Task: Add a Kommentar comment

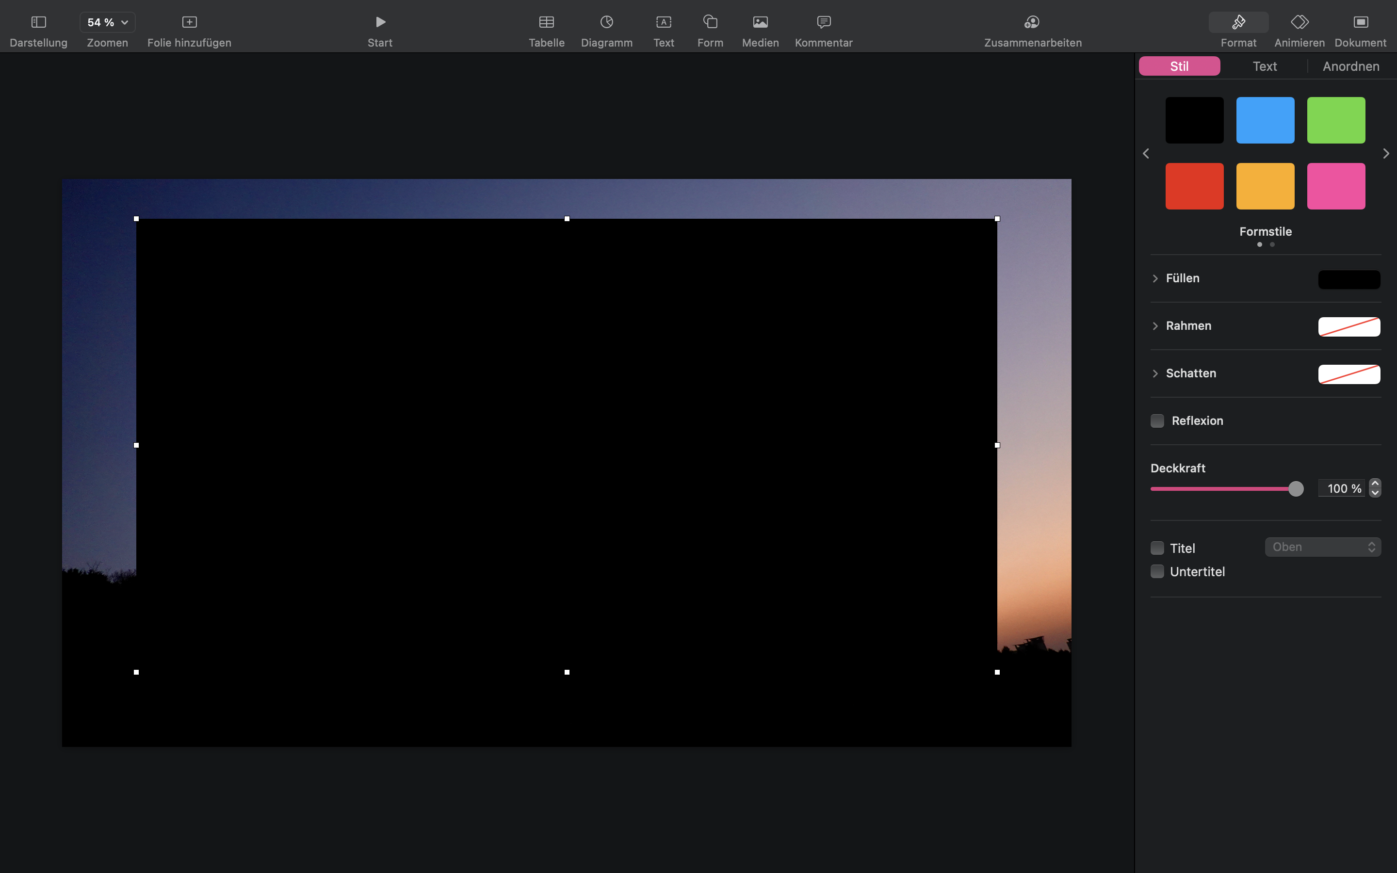Action: [823, 22]
